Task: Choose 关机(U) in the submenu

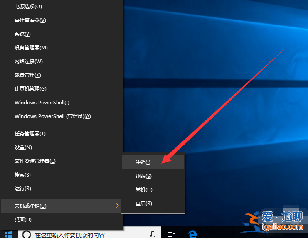Action: point(153,190)
